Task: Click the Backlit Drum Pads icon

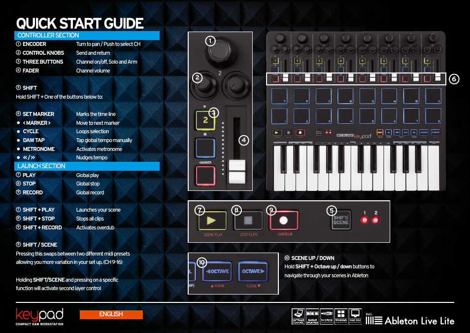Action: tap(312, 317)
